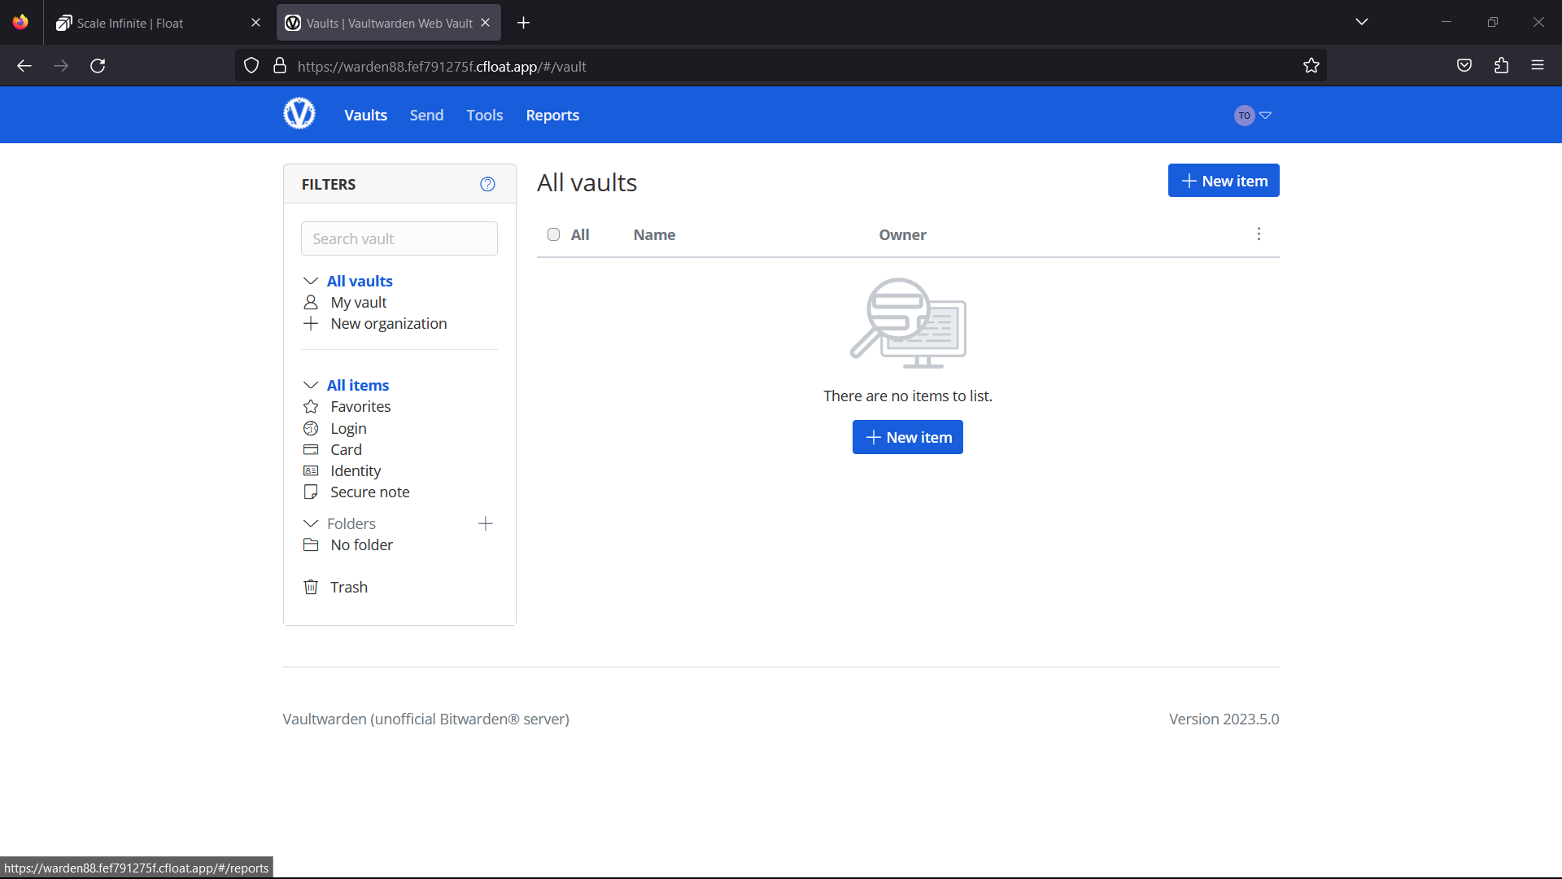Select the My vault filter
Image resolution: width=1562 pixels, height=879 pixels.
[x=359, y=302]
